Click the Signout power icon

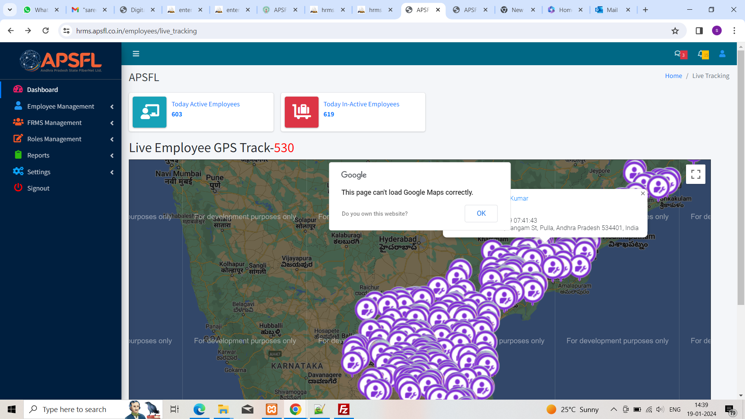[x=18, y=188]
